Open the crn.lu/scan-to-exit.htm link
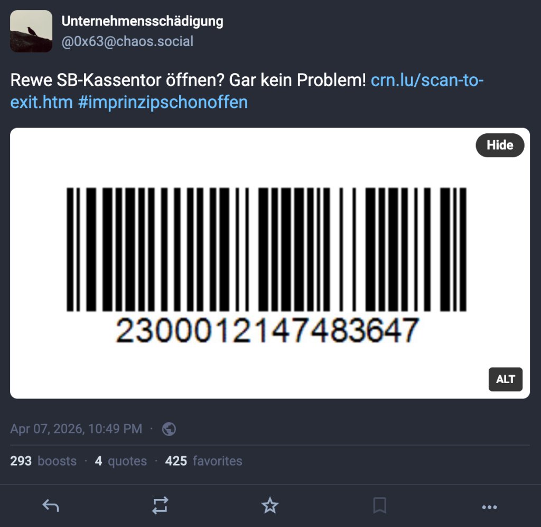This screenshot has height=527, width=541. click(247, 91)
